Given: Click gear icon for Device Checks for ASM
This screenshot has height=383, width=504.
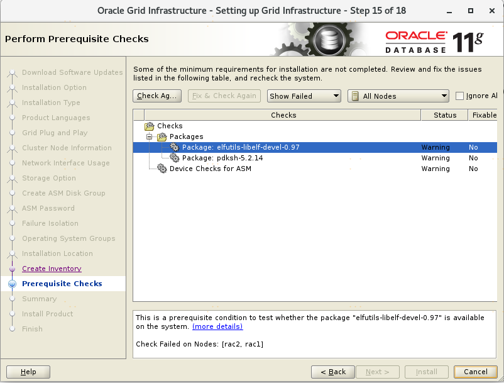Looking at the screenshot, I should tap(162, 169).
